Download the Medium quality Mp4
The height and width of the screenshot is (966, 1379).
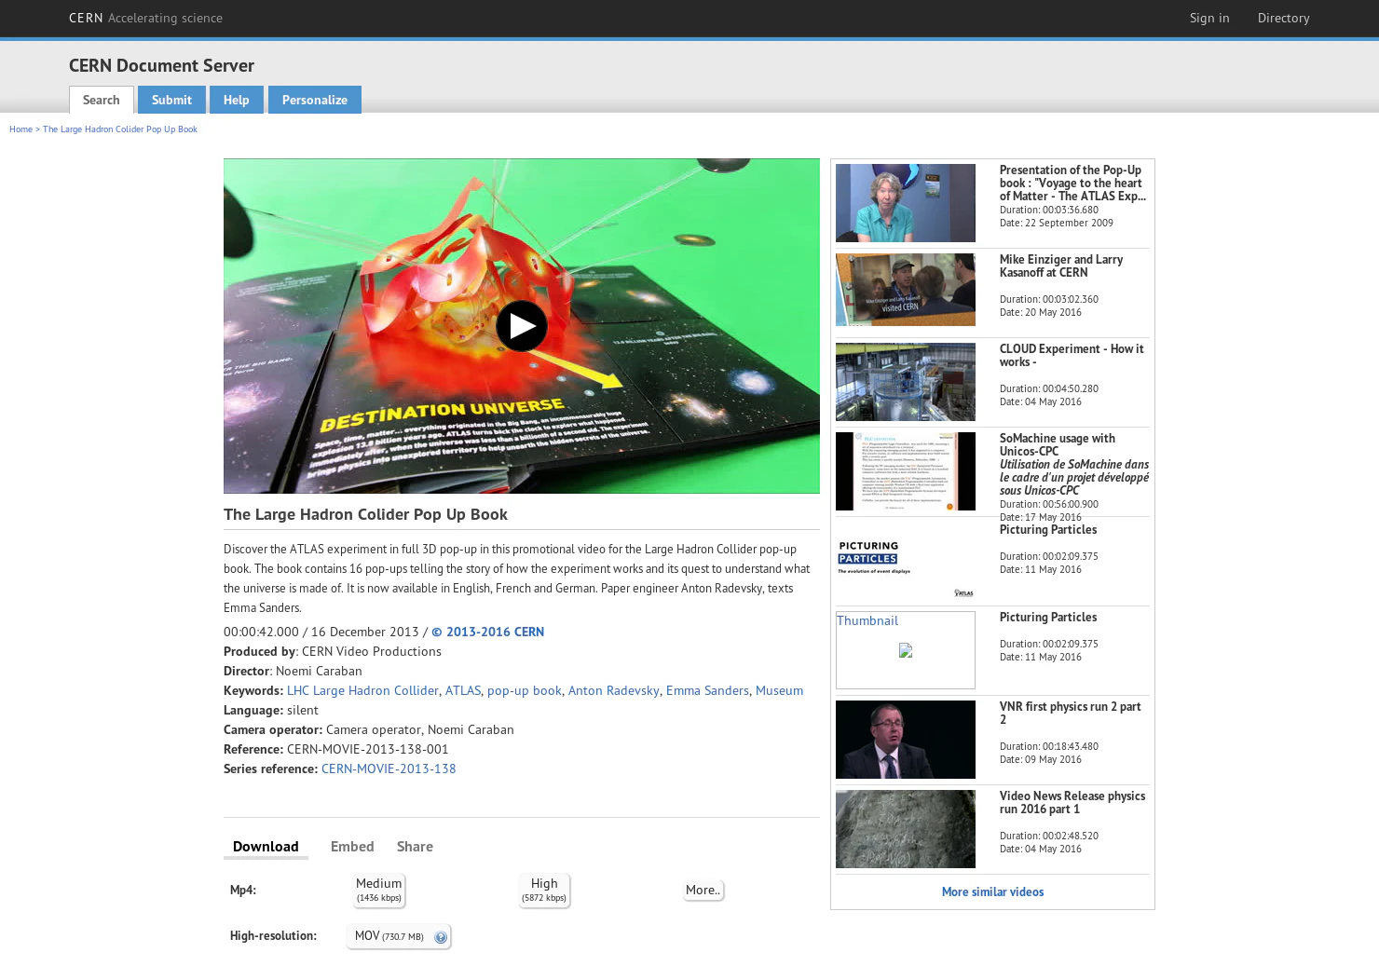click(x=378, y=890)
